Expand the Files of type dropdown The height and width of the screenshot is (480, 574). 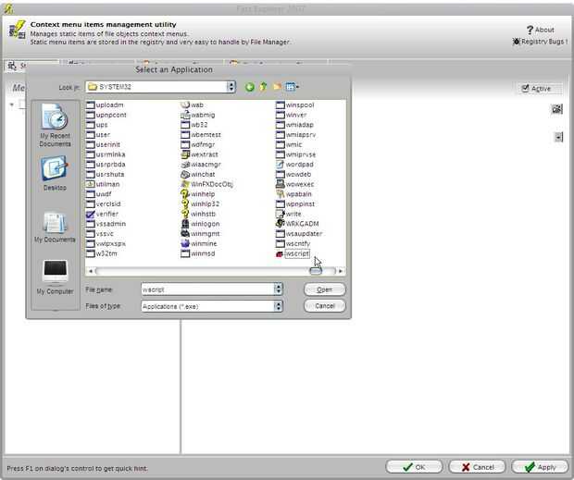click(279, 306)
